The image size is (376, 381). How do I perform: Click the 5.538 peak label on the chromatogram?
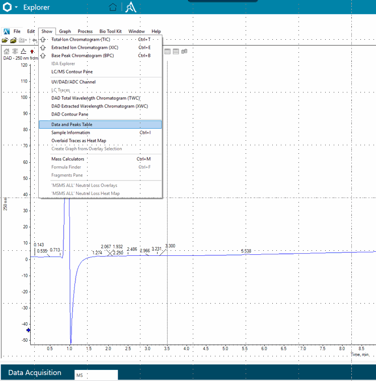[x=246, y=251]
